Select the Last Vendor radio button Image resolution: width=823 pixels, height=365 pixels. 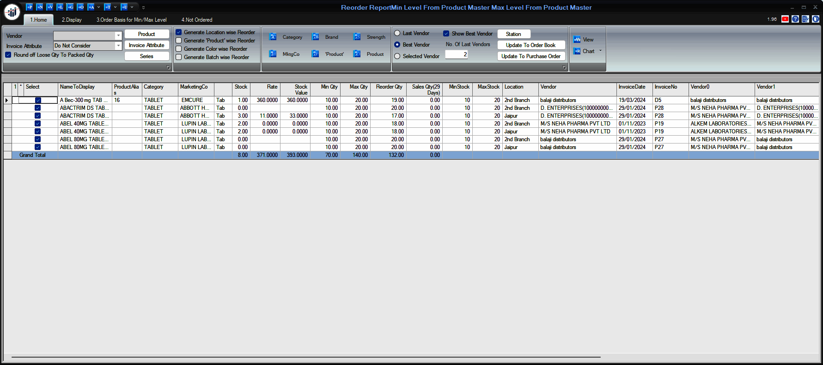coord(397,33)
